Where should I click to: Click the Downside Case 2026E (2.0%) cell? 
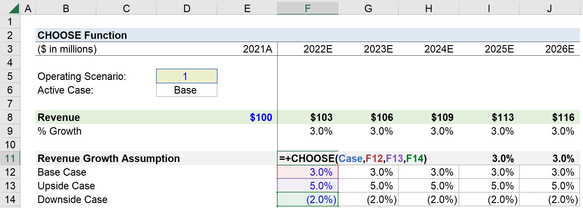549,199
